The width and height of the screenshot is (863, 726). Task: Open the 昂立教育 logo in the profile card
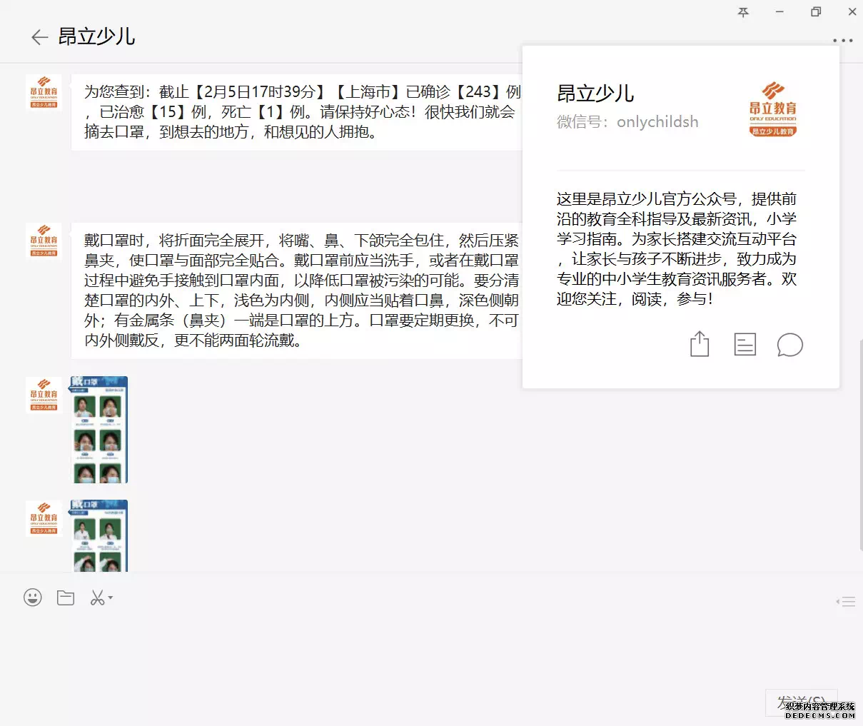773,109
